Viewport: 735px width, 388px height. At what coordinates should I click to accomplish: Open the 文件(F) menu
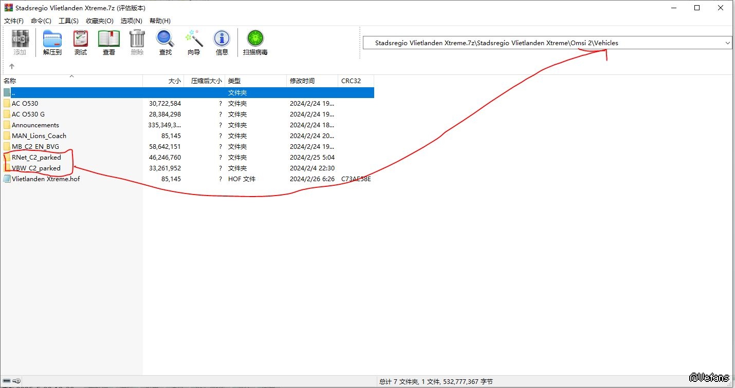click(x=14, y=21)
